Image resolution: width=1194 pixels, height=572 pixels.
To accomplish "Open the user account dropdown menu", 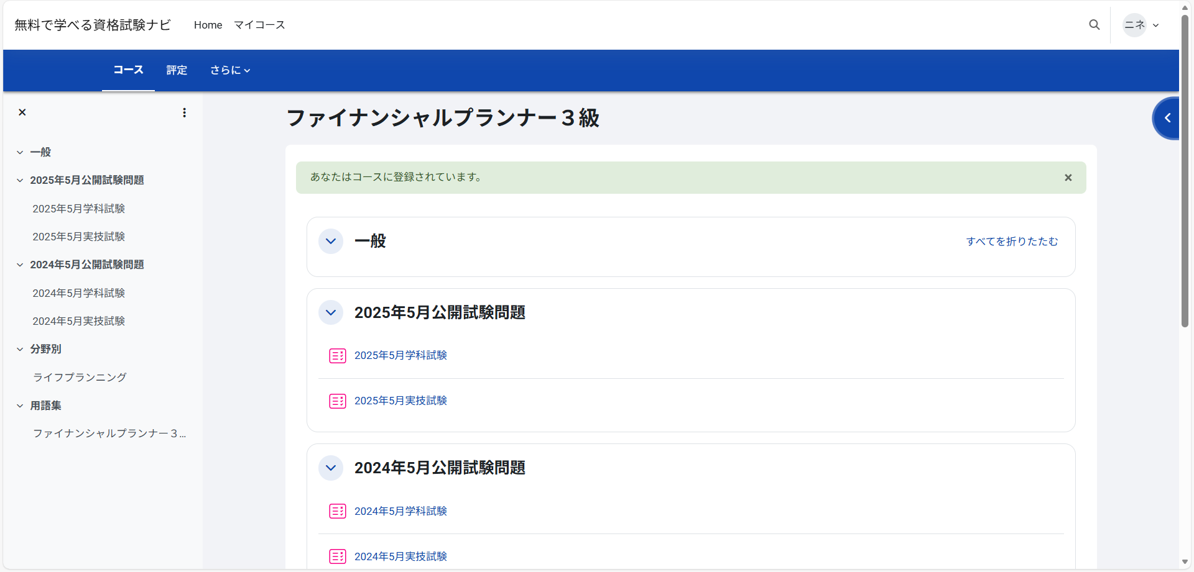I will (x=1141, y=25).
